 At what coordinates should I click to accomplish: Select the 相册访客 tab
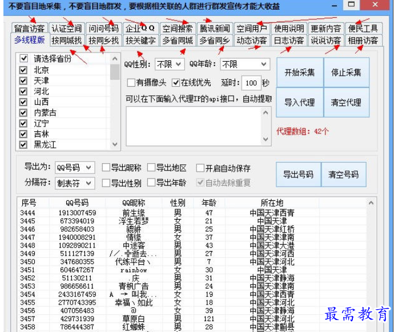(363, 41)
